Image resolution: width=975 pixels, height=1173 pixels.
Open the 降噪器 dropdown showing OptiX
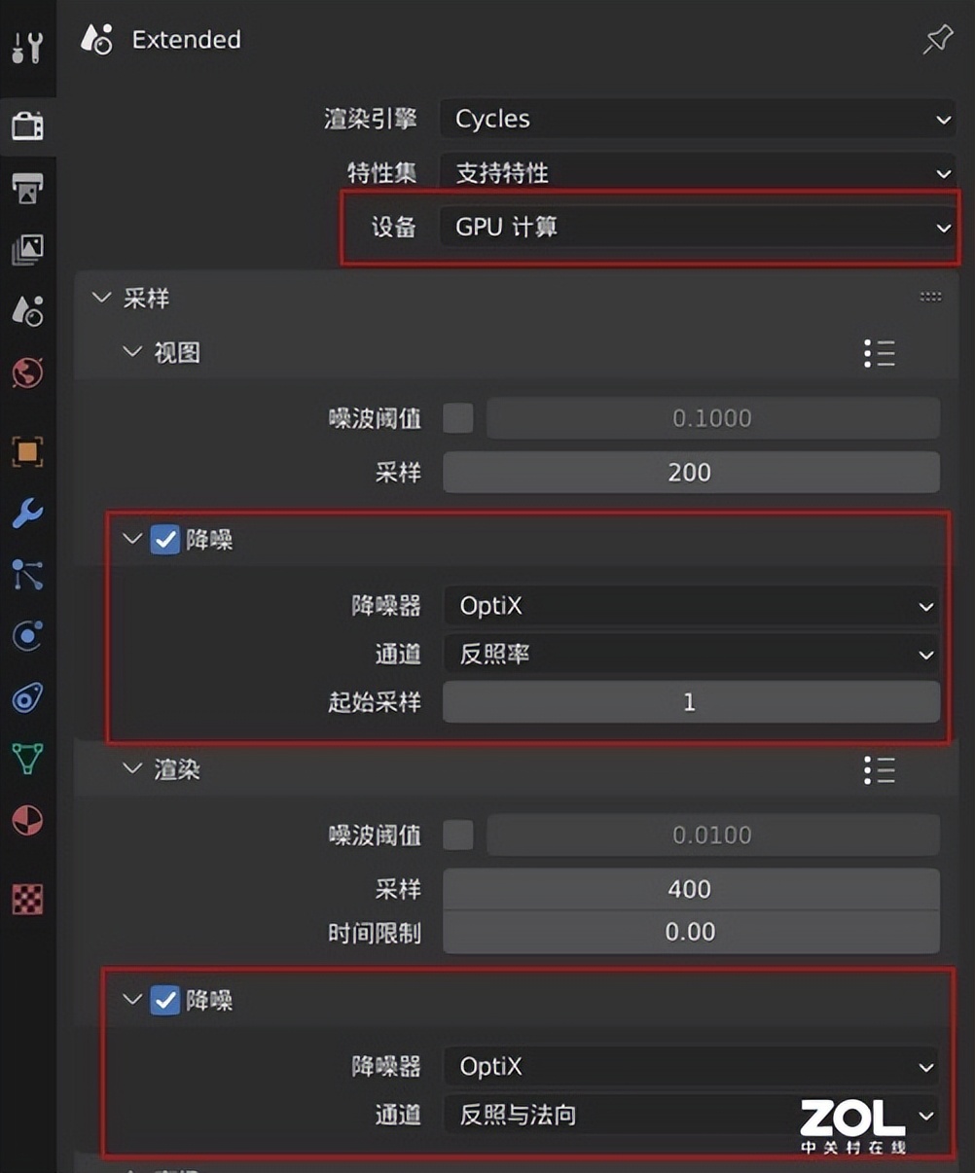(692, 606)
